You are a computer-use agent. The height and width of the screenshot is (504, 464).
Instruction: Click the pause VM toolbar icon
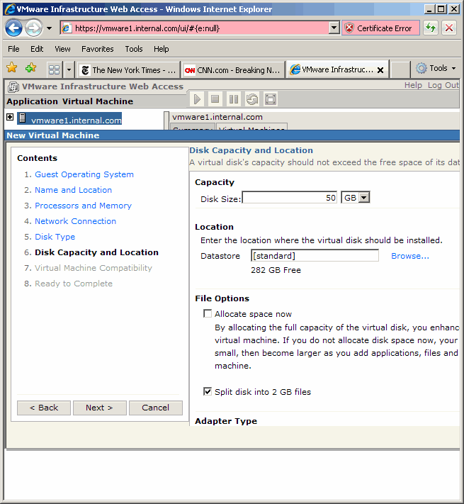[234, 99]
